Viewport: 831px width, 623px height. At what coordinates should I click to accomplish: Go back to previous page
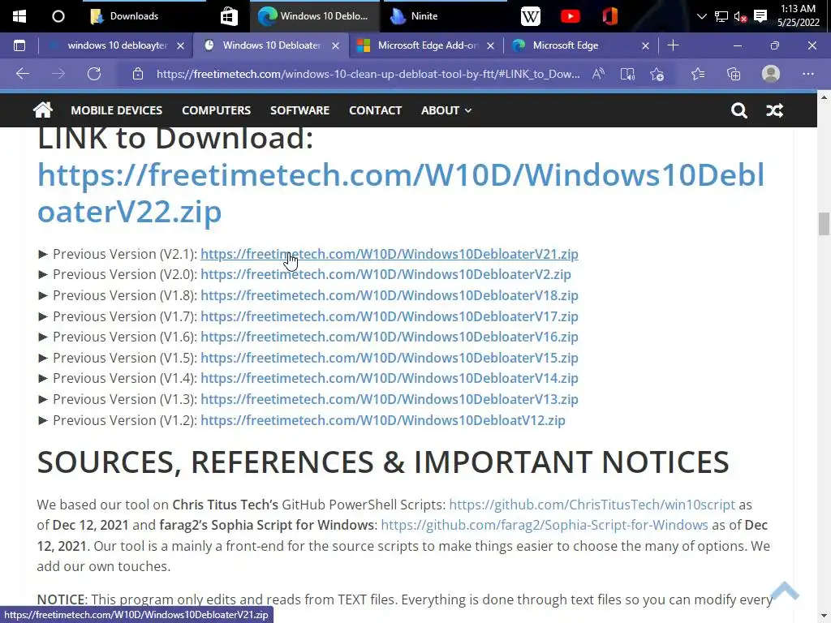[22, 74]
